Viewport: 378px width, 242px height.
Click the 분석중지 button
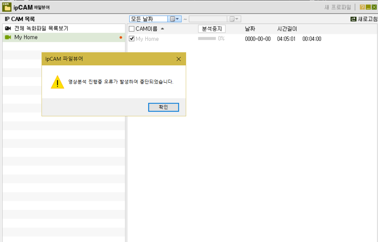click(212, 29)
